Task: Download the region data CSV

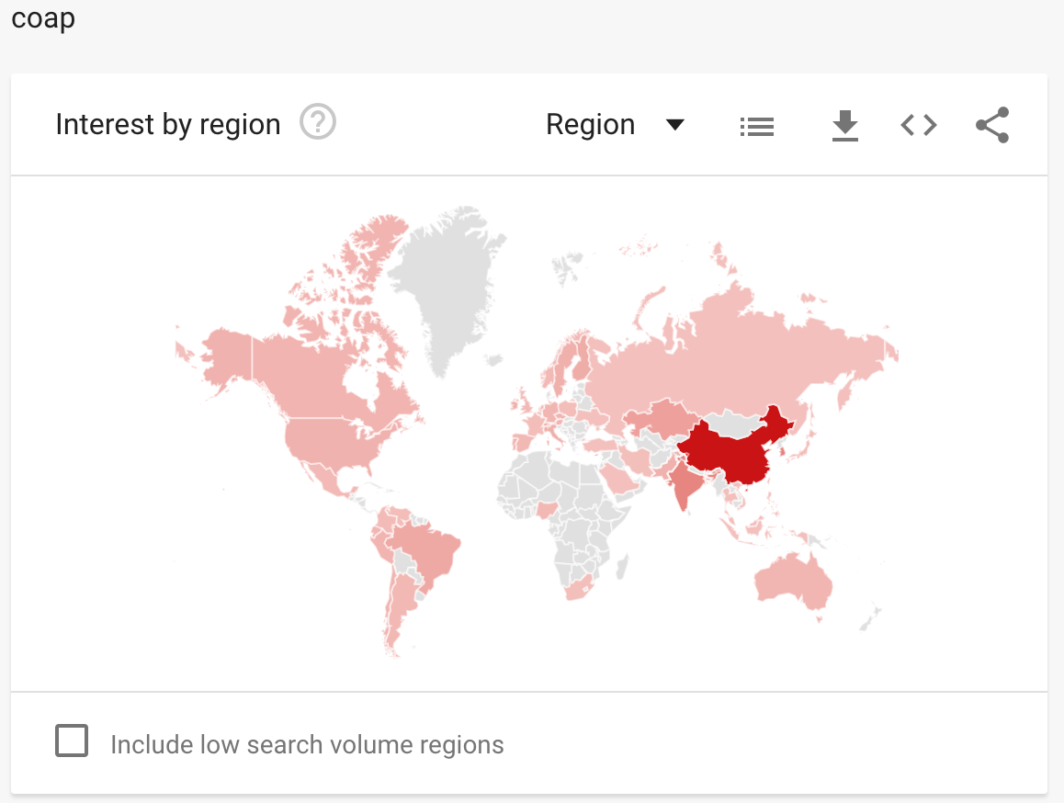Action: [x=844, y=126]
